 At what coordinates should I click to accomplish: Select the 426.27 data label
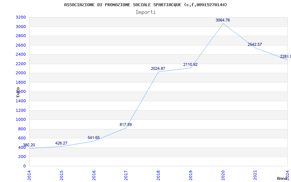coord(61,143)
